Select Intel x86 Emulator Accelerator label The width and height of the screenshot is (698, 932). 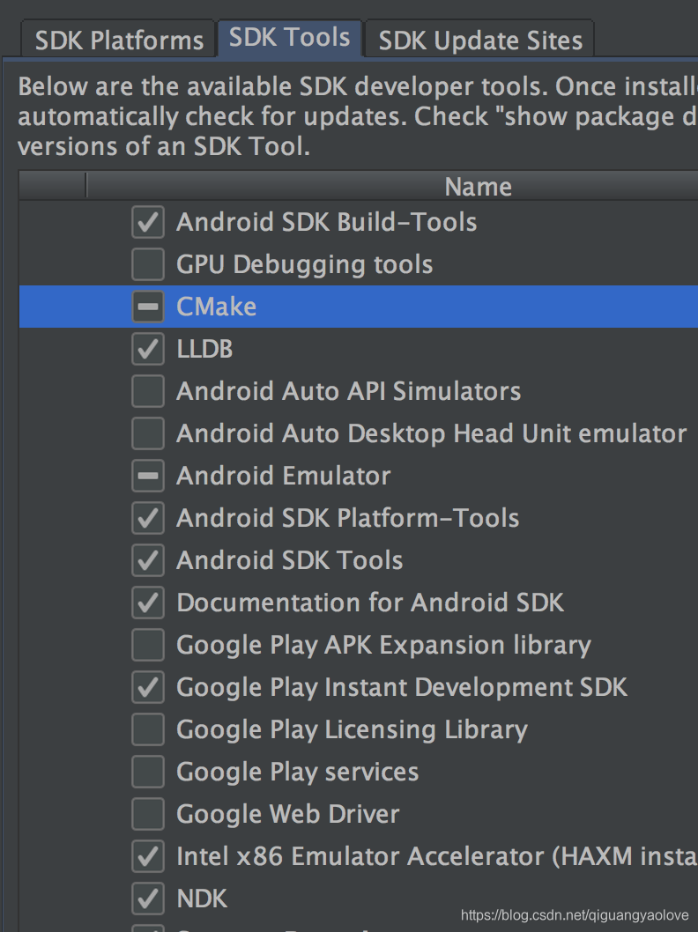(437, 856)
